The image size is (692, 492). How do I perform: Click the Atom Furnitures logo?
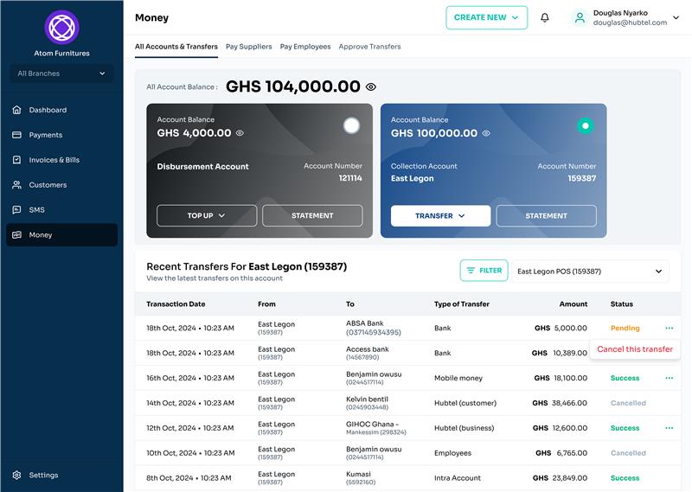[x=61, y=28]
